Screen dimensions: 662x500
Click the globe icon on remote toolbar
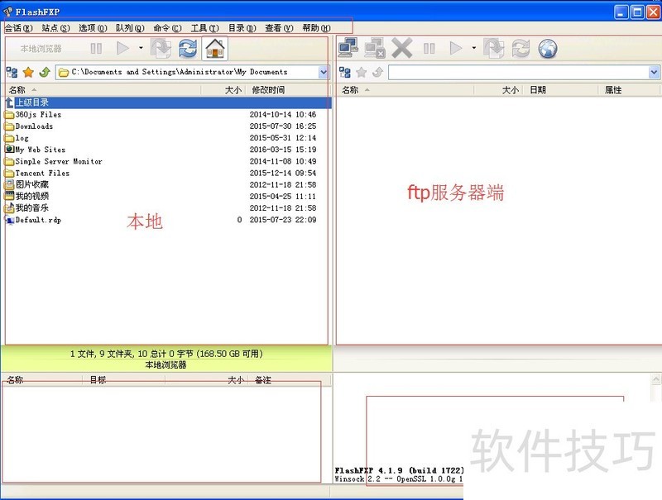547,48
